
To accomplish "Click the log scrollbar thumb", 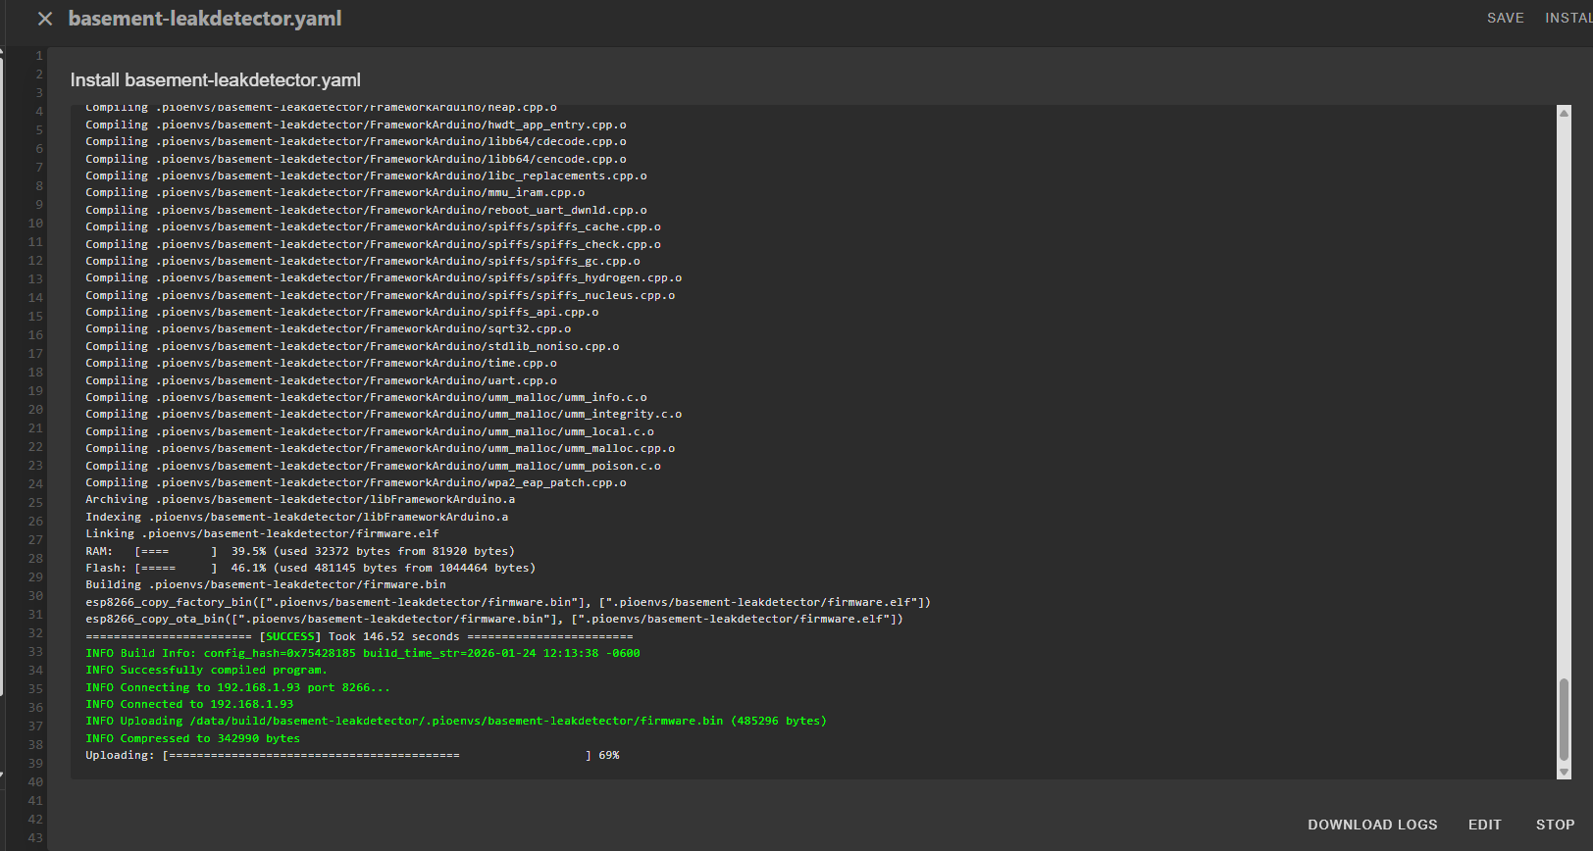I will 1564,718.
